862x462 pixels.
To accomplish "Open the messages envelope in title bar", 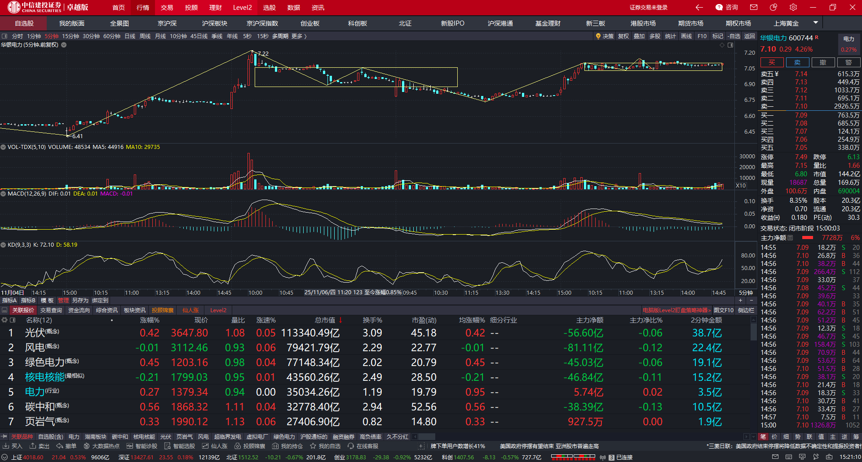I will [x=754, y=7].
